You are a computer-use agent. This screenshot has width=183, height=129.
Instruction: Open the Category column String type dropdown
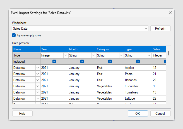click(x=121, y=55)
